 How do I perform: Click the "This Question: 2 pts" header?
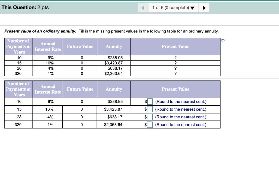25,7
